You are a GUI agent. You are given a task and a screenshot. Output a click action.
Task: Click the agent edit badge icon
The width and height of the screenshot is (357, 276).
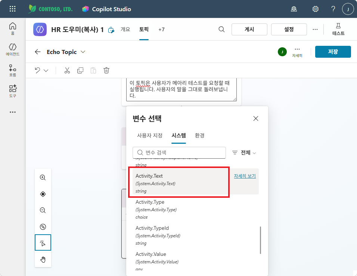tap(111, 30)
